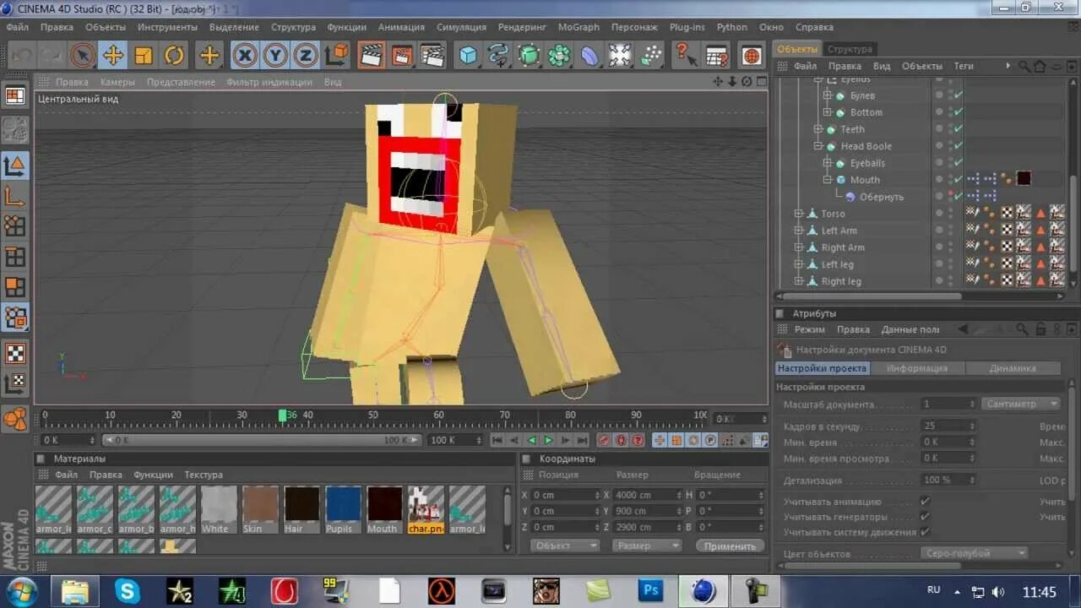Open the array modeling objects icon
1081x608 pixels.
(559, 56)
